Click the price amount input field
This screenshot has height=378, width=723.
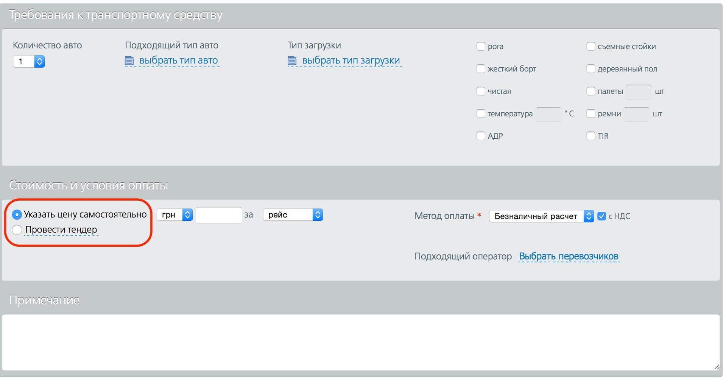pos(219,215)
